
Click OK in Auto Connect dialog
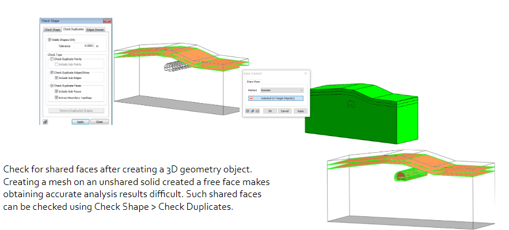269,111
